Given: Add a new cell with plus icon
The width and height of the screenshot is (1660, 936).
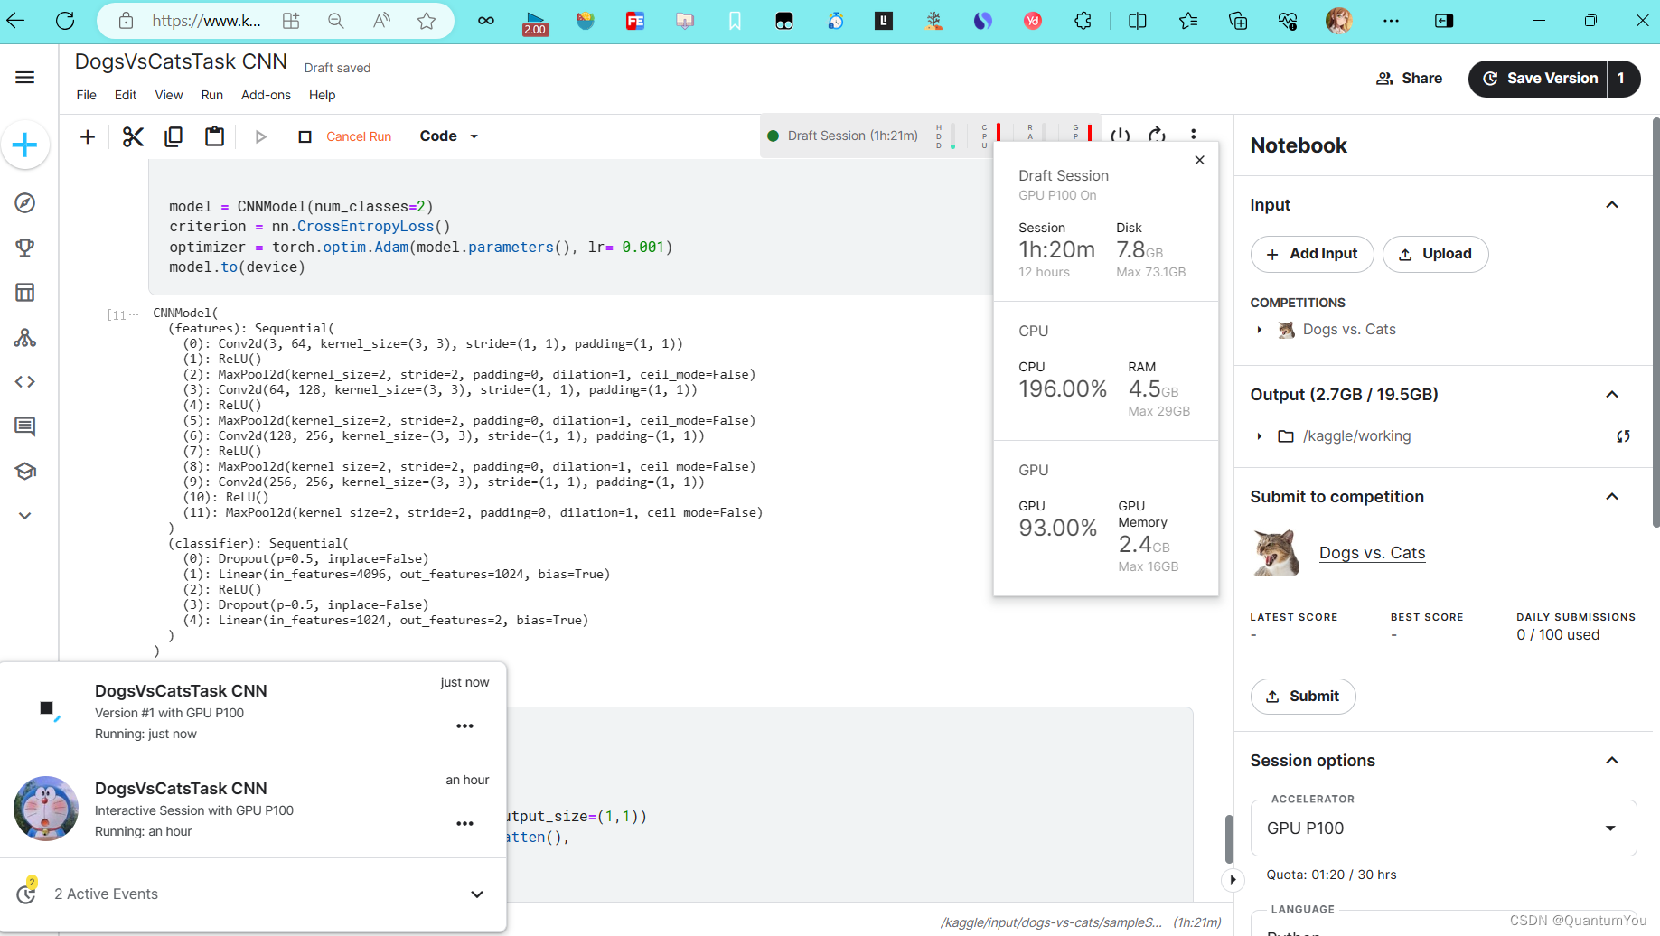Looking at the screenshot, I should coord(88,136).
